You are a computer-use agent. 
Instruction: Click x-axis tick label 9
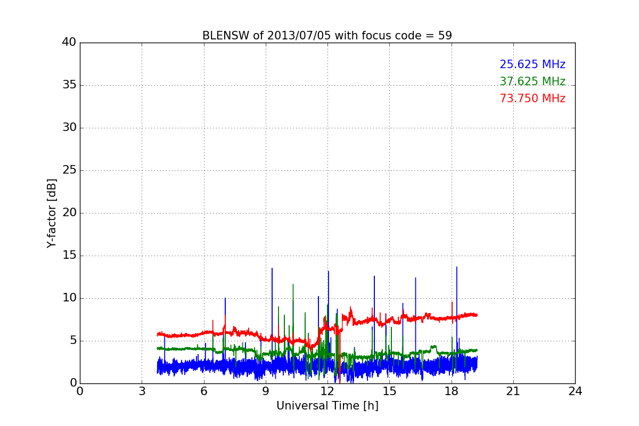[x=266, y=391]
